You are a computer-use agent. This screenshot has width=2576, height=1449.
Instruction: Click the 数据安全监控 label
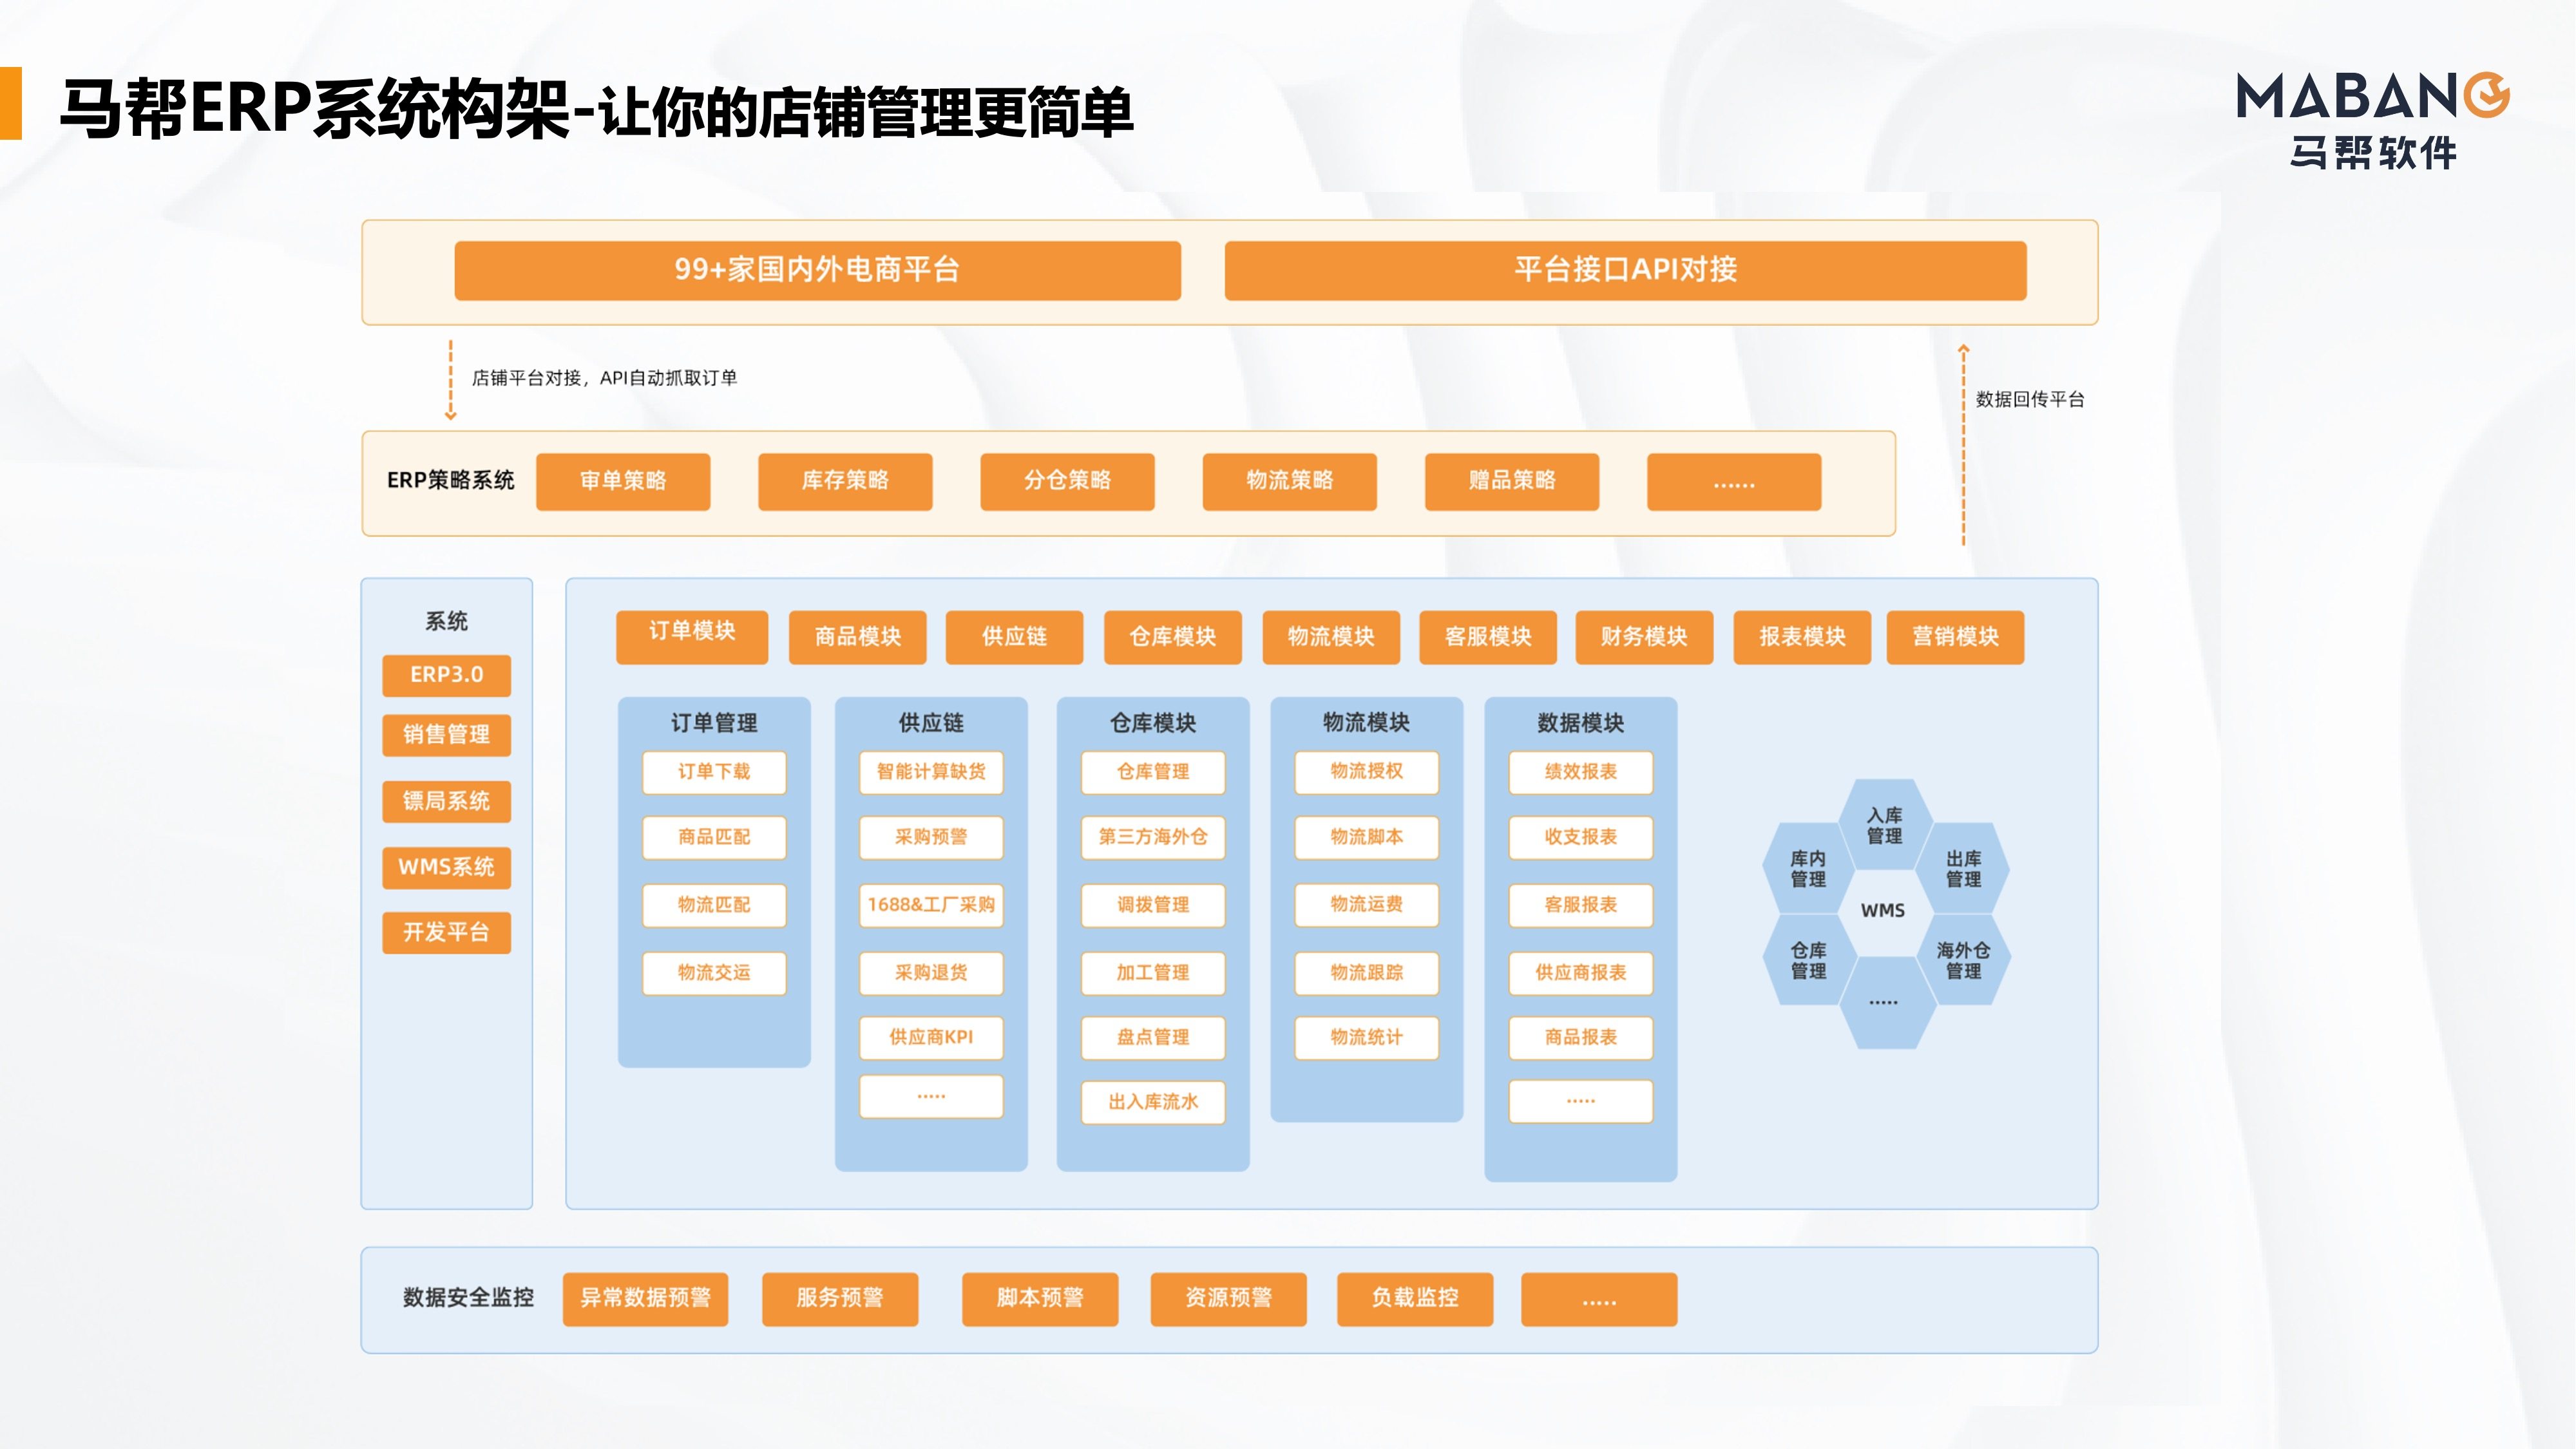coord(468,1298)
